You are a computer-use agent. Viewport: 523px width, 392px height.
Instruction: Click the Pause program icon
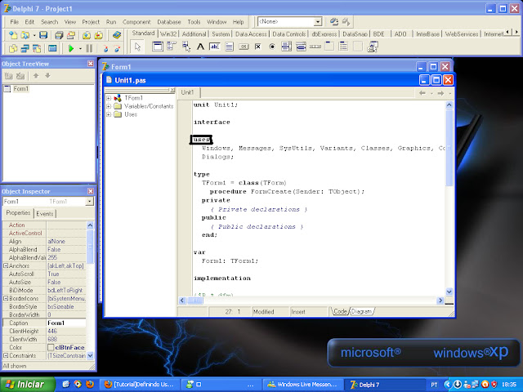tap(89, 49)
